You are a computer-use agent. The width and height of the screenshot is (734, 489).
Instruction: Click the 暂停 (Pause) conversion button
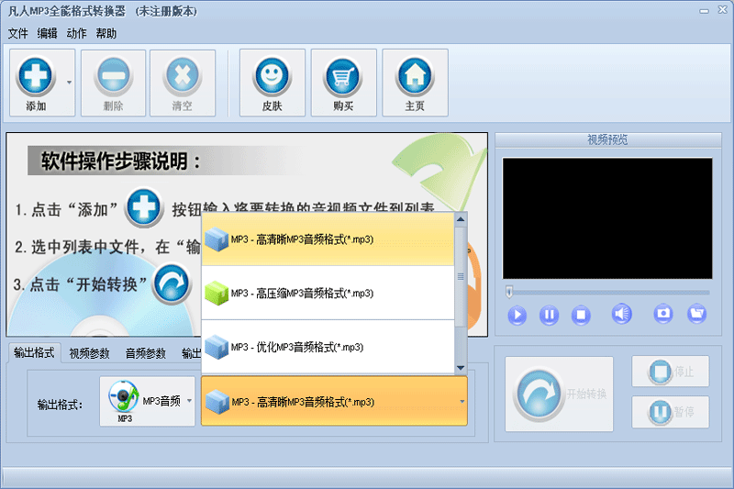[671, 412]
